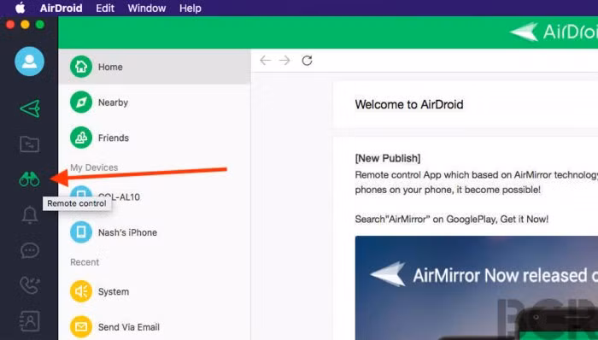The width and height of the screenshot is (598, 340).
Task: Open the Contacts sidebar icon
Action: (29, 320)
